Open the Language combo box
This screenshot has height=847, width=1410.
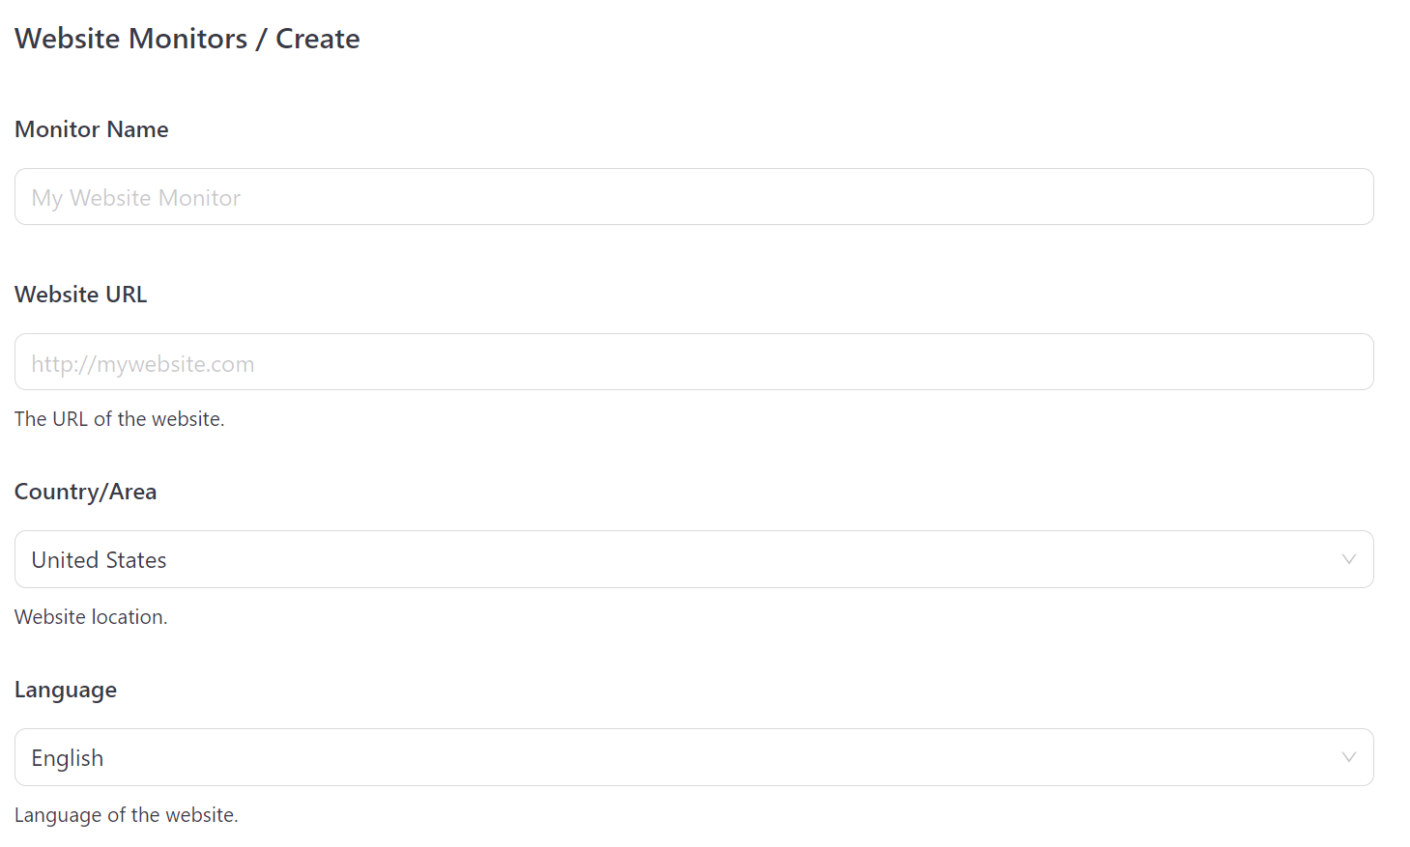pyautogui.click(x=694, y=757)
